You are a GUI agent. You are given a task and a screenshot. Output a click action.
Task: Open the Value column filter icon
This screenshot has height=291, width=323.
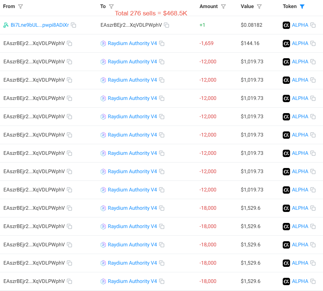[x=259, y=6]
